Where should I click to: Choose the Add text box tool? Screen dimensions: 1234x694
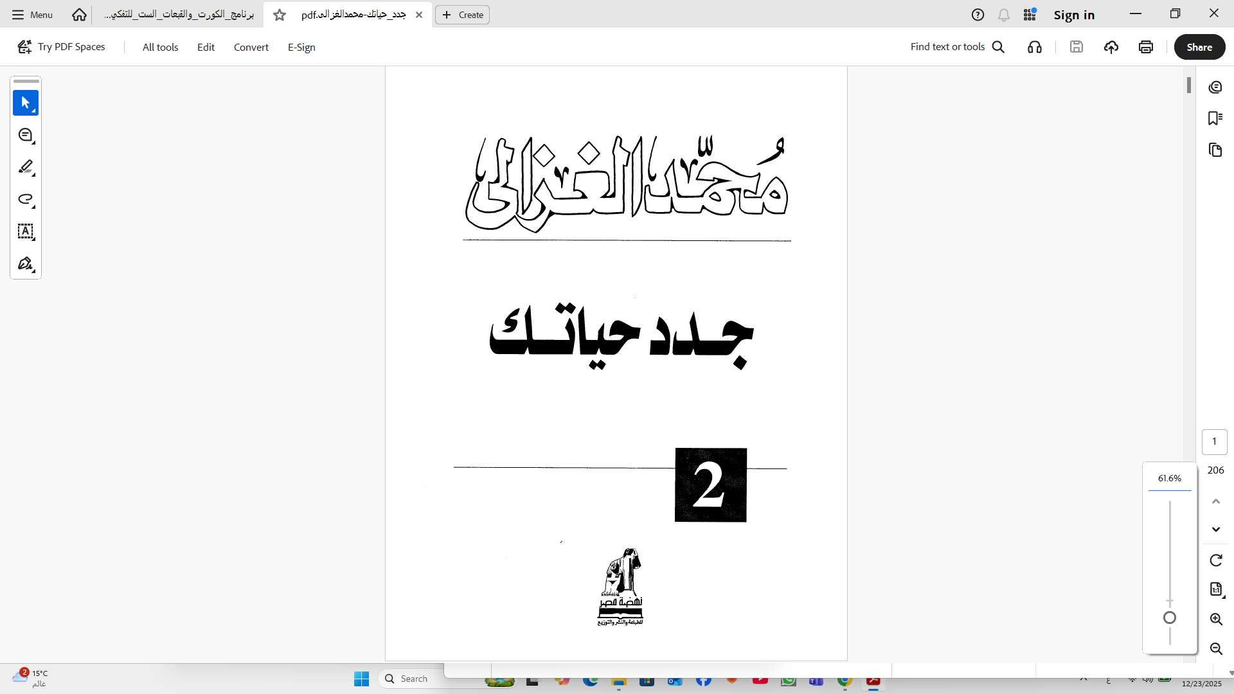pos(26,231)
